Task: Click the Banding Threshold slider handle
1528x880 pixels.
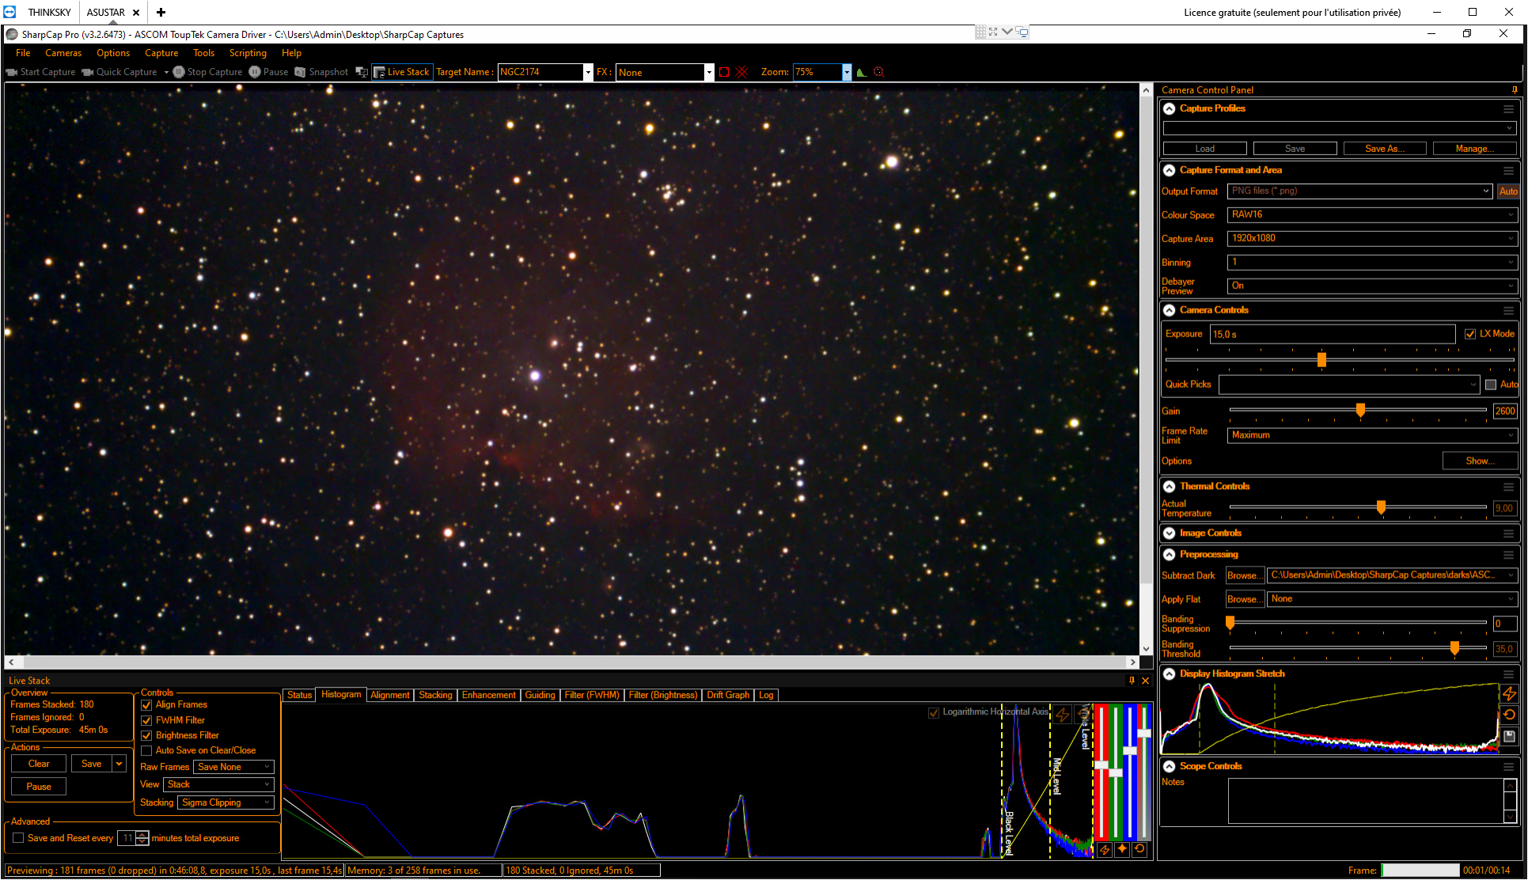Action: 1454,648
